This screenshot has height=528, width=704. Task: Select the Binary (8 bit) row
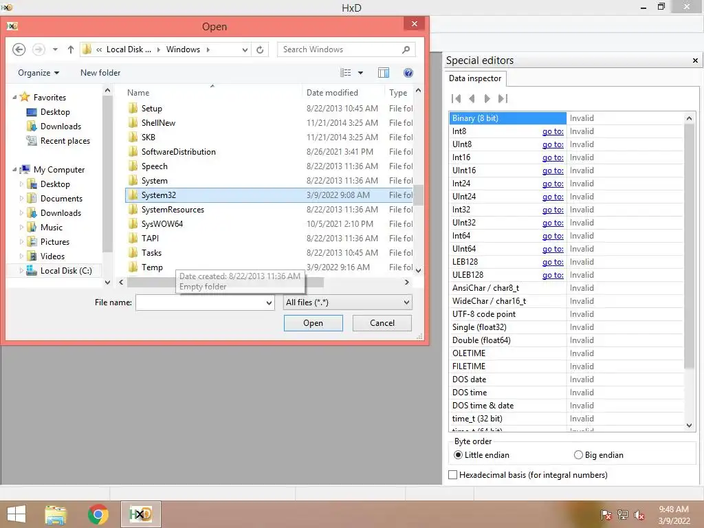tap(566, 118)
